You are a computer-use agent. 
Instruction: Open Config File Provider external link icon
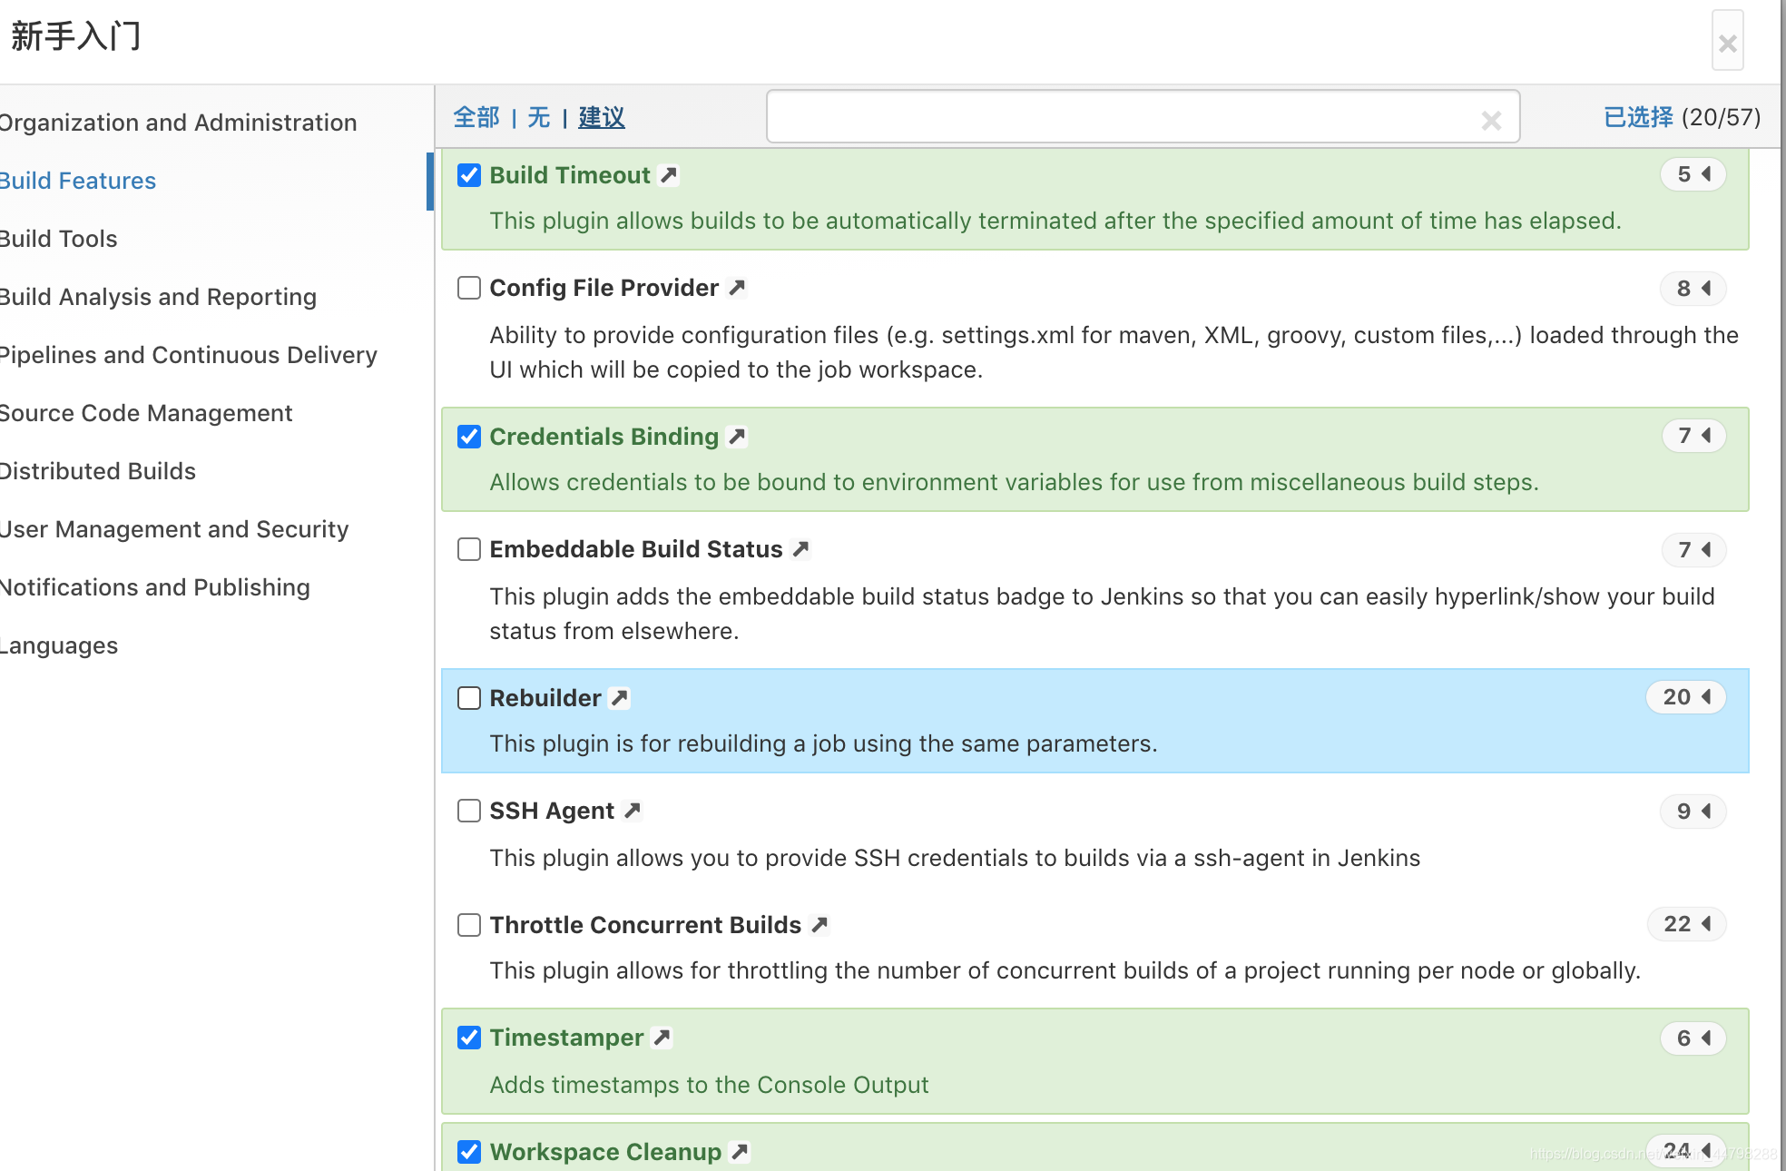click(x=737, y=288)
